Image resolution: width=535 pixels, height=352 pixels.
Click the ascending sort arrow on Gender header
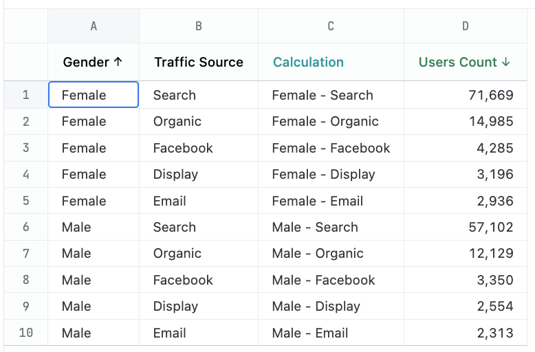118,62
